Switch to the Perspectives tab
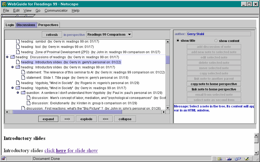 [x=48, y=25]
